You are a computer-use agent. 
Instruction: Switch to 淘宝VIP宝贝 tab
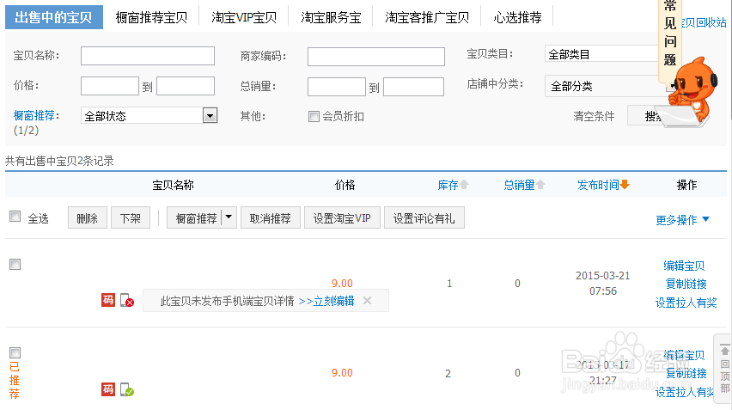244,18
